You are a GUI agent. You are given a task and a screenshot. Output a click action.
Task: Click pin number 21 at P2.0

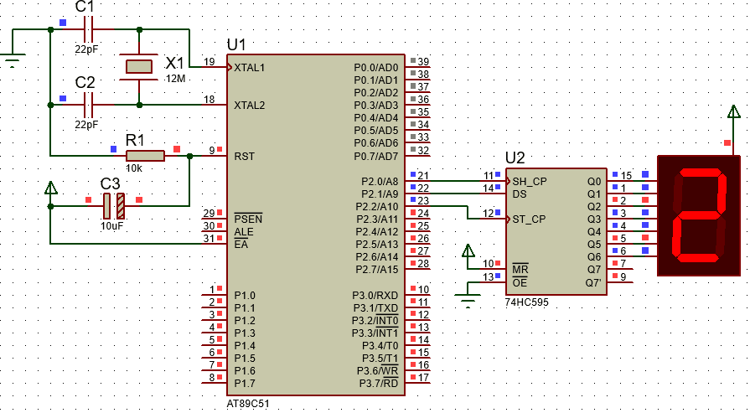[423, 175]
